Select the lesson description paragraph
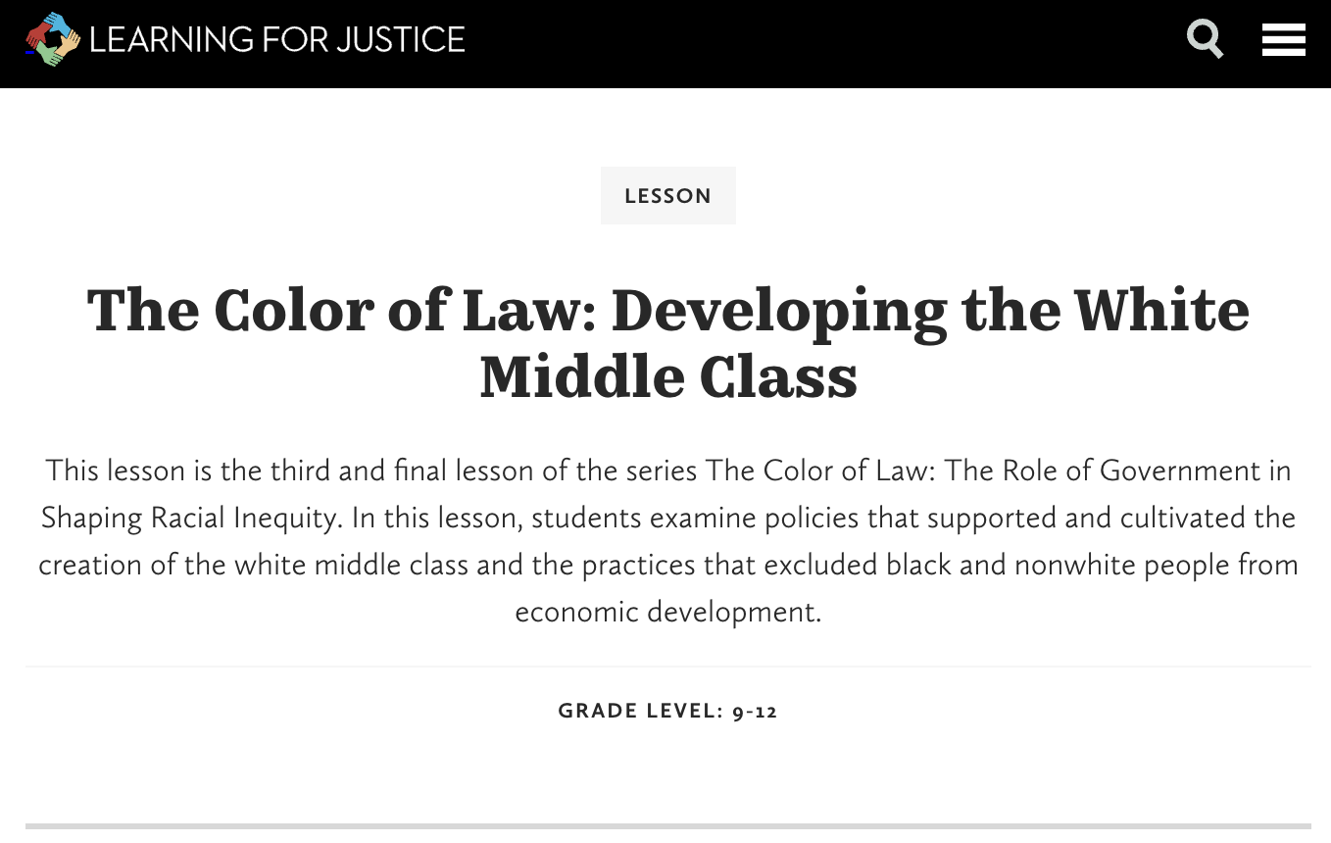This screenshot has height=843, width=1331. pos(667,540)
